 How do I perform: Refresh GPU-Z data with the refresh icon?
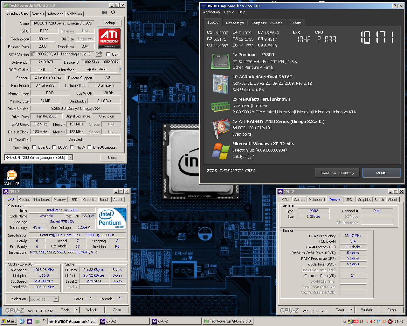pyautogui.click(x=113, y=12)
